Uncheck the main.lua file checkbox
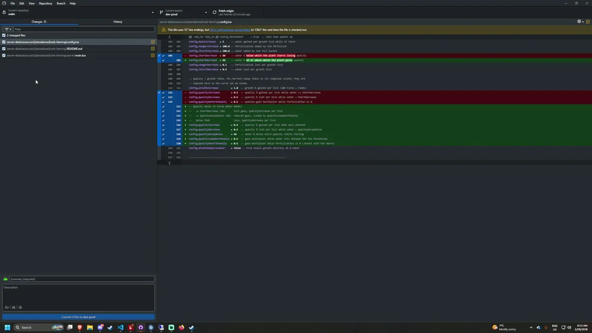 pyautogui.click(x=4, y=55)
